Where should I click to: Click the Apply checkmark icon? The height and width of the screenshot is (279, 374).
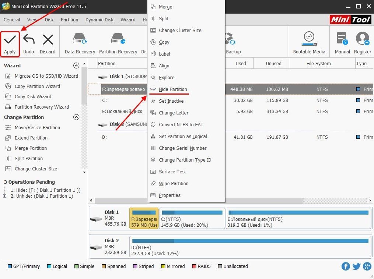[10, 40]
